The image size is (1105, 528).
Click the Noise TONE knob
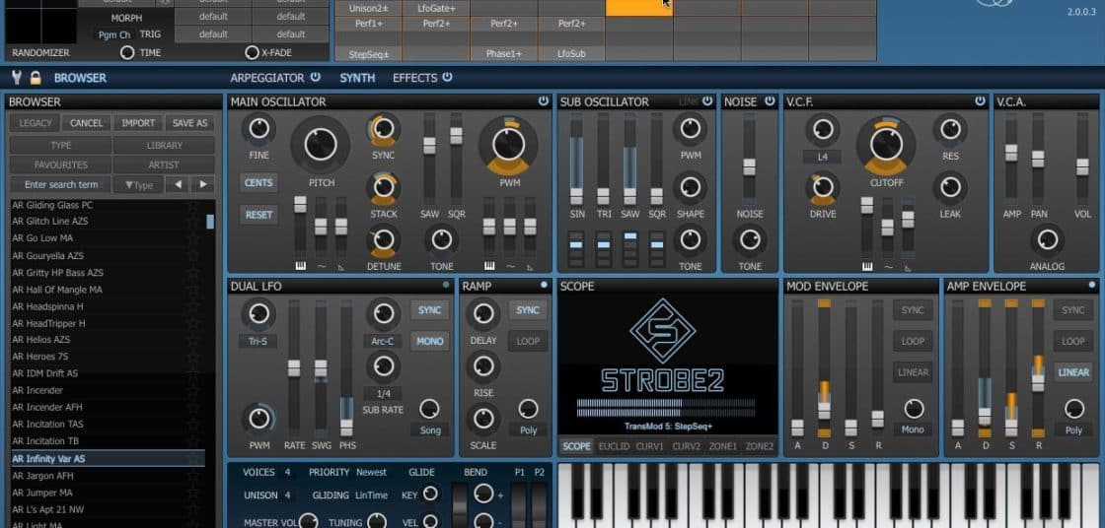(749, 240)
